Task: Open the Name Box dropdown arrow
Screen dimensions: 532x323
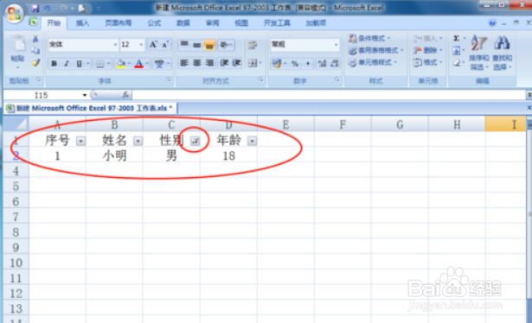Action: coord(85,95)
